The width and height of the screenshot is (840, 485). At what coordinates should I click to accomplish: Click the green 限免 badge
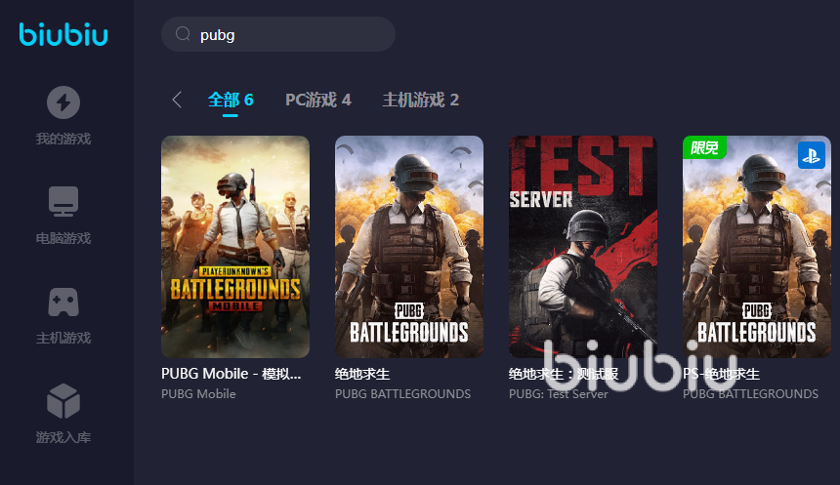point(704,147)
